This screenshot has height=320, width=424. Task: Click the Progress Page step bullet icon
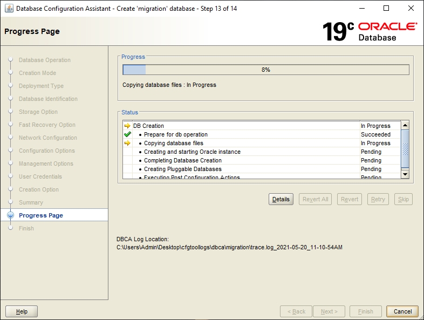click(10, 215)
